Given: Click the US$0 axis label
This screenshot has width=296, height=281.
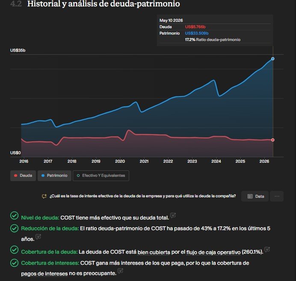Looking at the screenshot, I should (15, 152).
